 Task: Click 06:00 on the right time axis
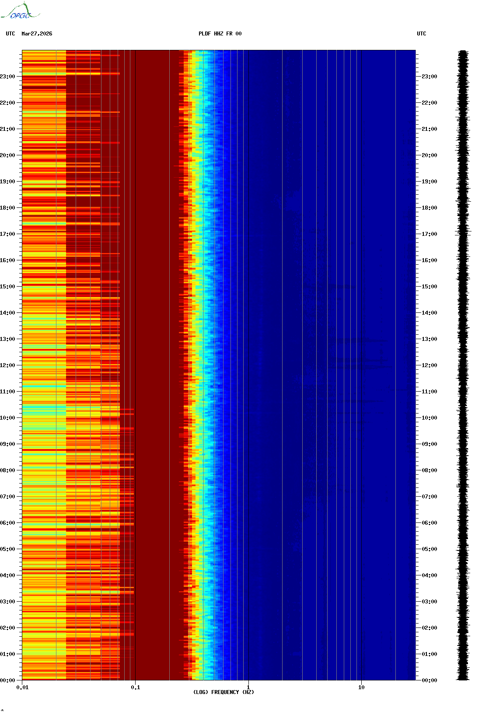(430, 523)
